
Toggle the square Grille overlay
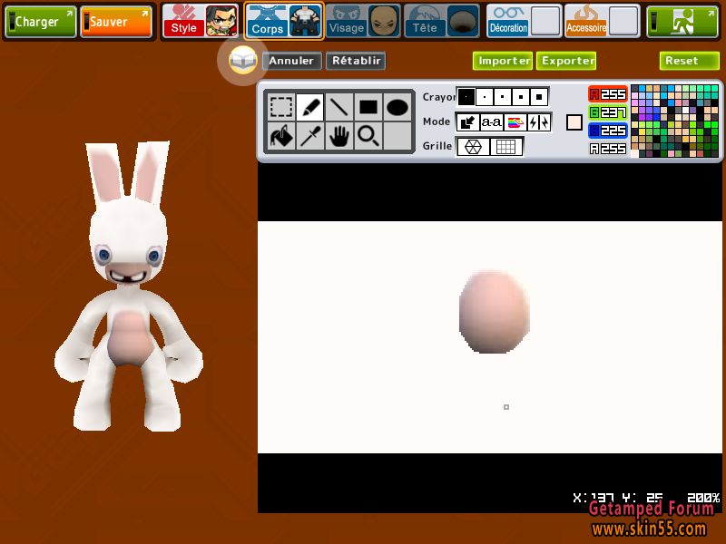(506, 147)
